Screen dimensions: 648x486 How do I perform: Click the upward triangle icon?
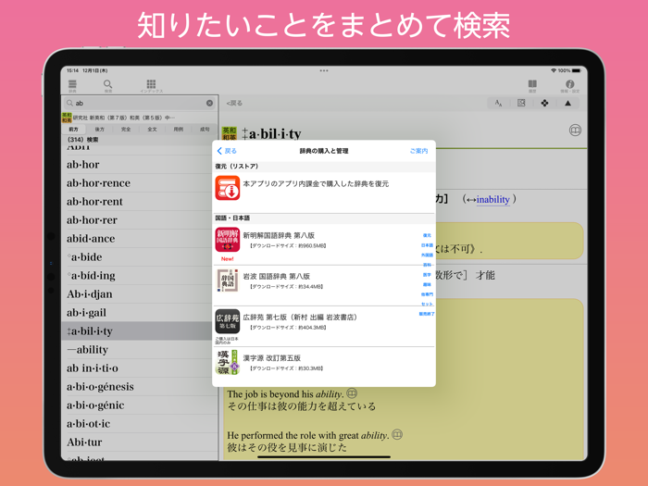(x=567, y=103)
